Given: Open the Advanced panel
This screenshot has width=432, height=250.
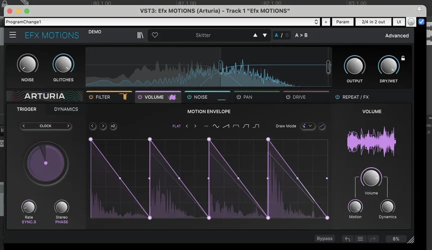Looking at the screenshot, I should [x=396, y=35].
